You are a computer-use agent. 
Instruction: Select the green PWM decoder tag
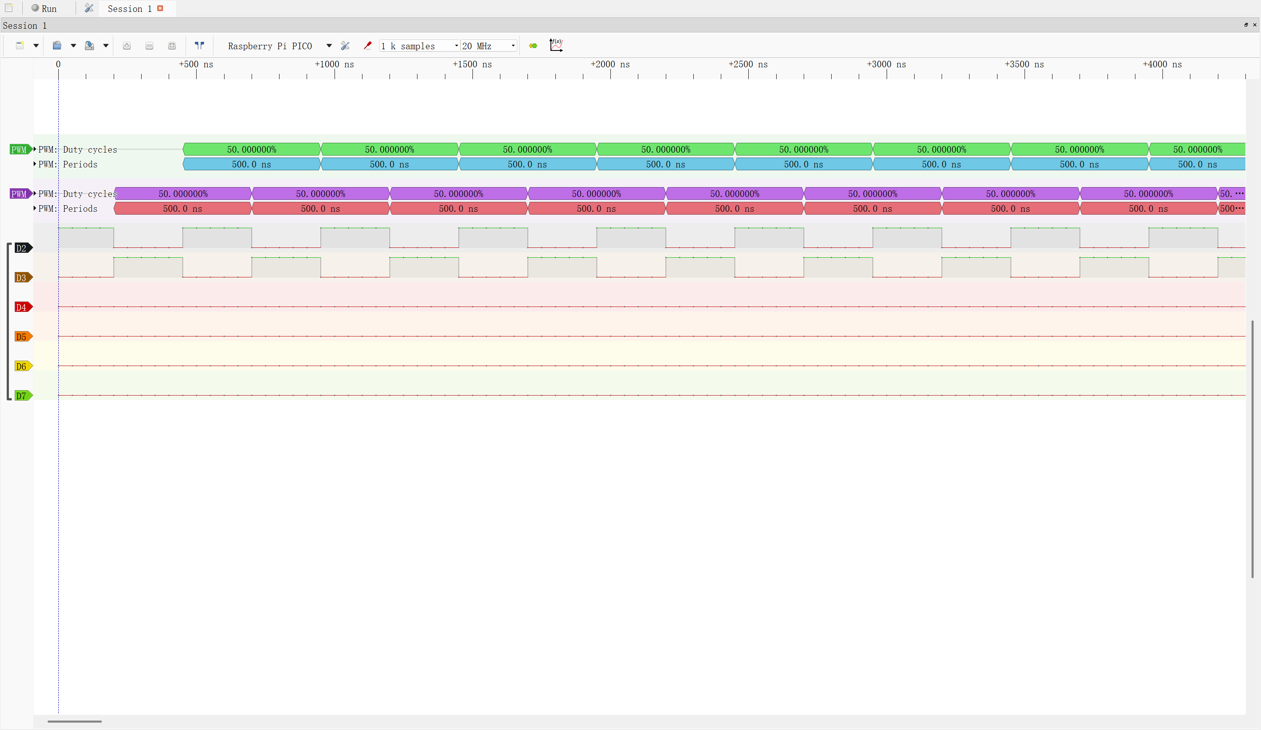[x=19, y=149]
